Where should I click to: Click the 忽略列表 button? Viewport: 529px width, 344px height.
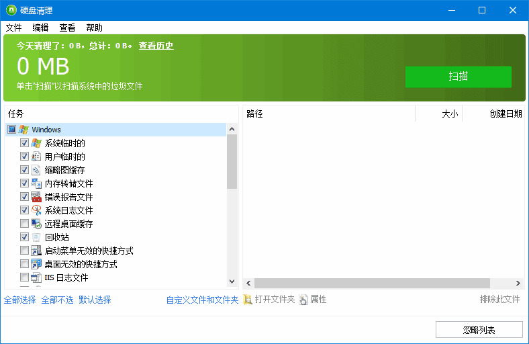point(479,330)
